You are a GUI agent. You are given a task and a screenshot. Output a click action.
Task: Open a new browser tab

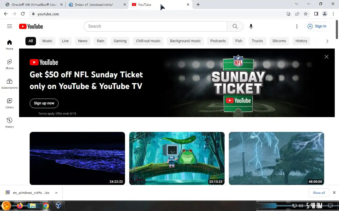point(198,4)
